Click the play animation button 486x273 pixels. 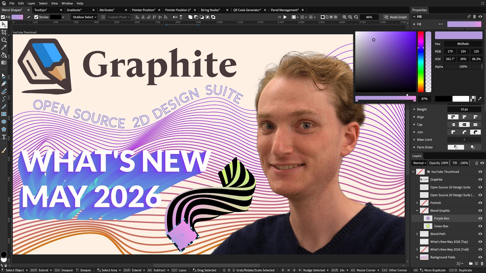pos(285,17)
